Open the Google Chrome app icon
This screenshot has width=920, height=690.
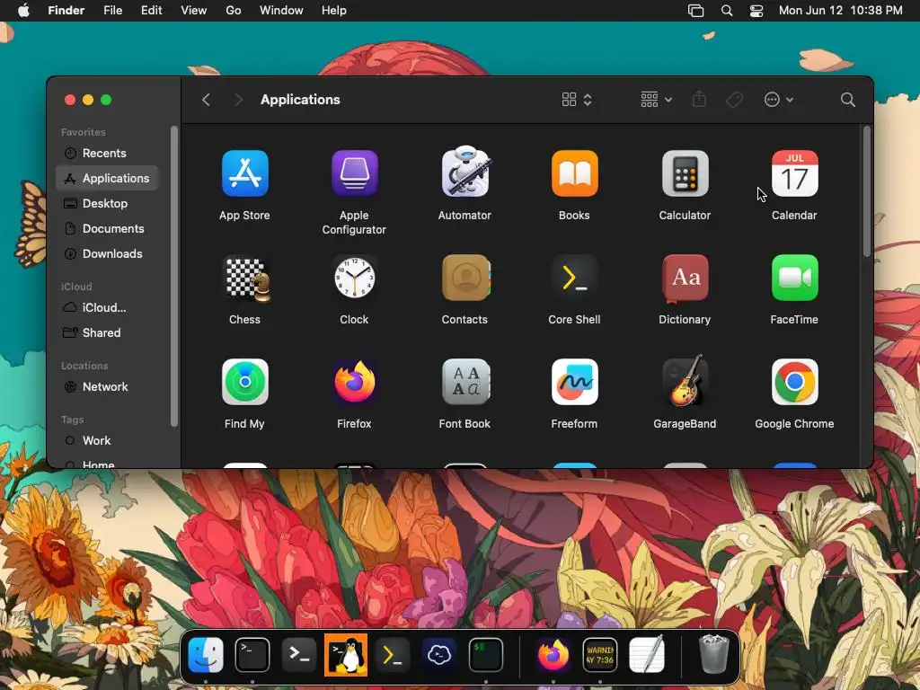coord(794,382)
